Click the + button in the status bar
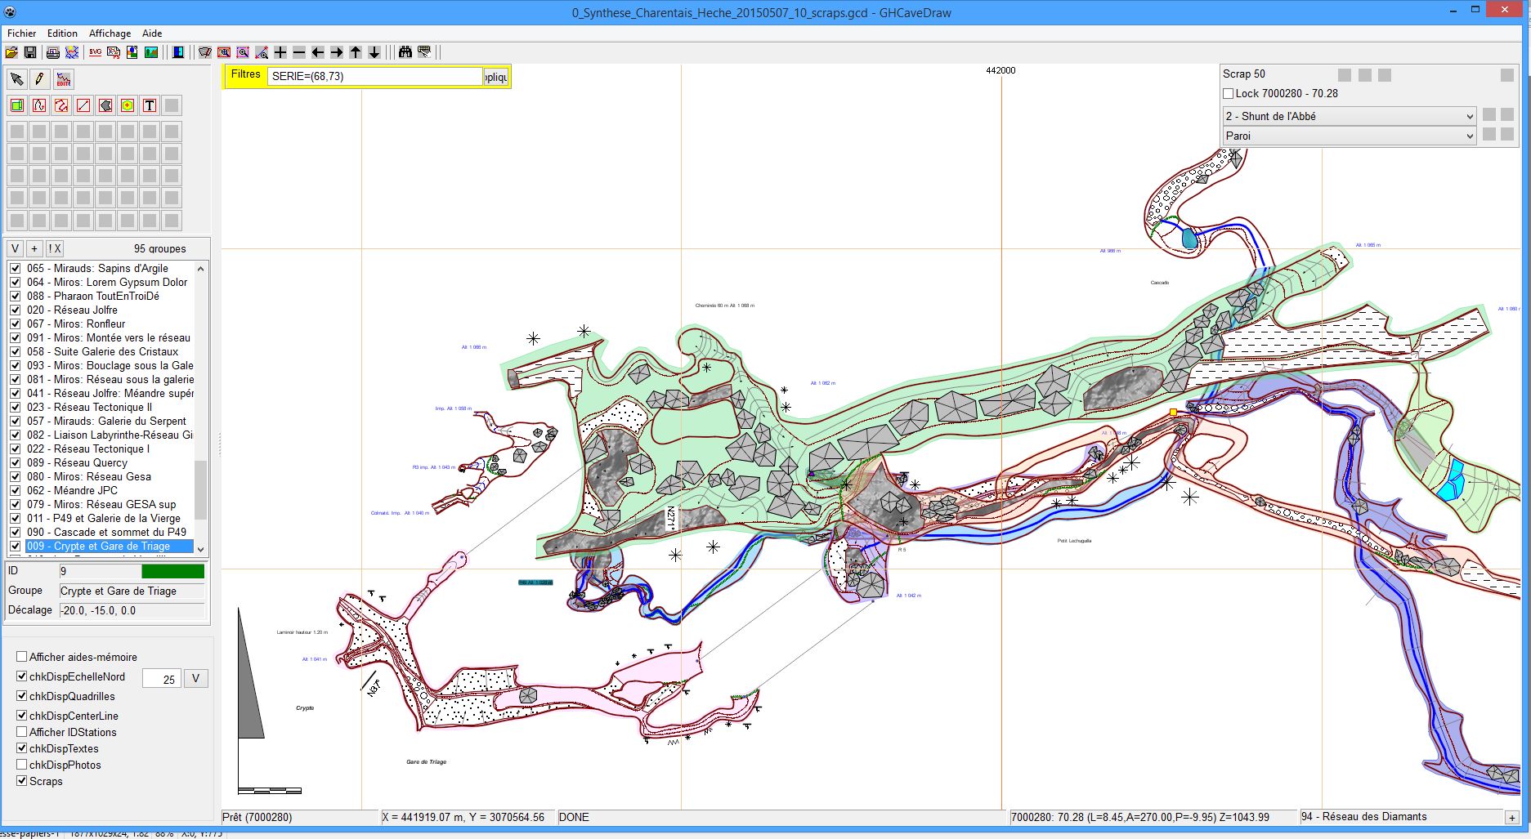 tap(1513, 818)
